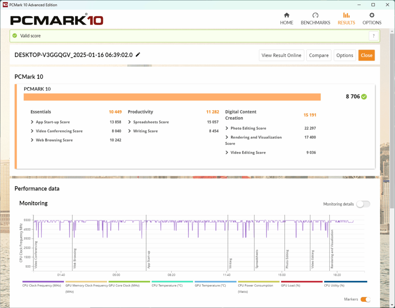Click the orange PCMARK 10 score bar
395x308 pixels.
pos(172,97)
